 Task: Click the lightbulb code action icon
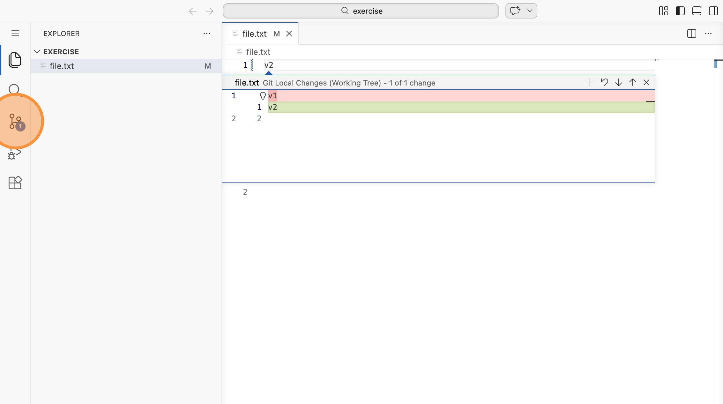pyautogui.click(x=263, y=96)
